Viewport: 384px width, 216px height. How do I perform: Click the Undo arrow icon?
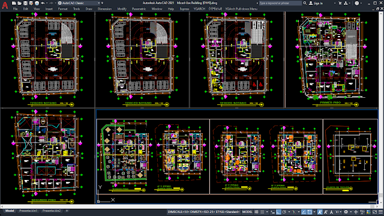[x=43, y=3]
